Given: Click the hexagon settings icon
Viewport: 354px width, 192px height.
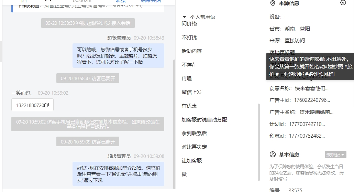Looking at the screenshot, I should [343, 3].
